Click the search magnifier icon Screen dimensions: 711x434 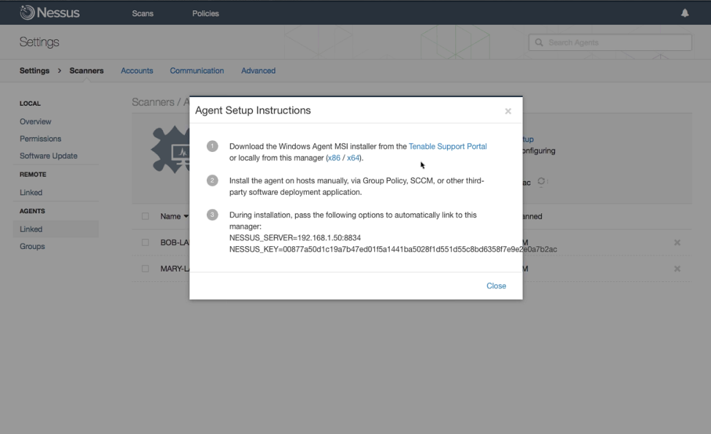point(538,42)
